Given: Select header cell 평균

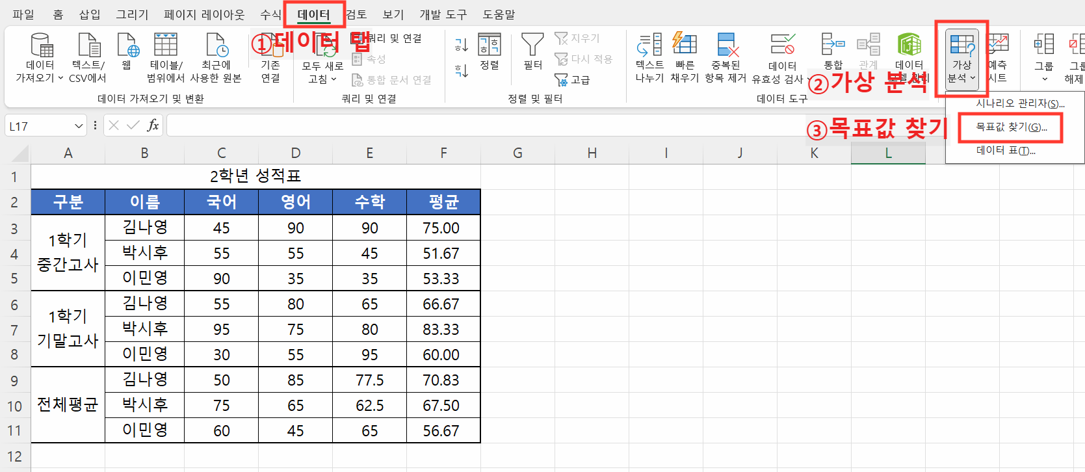Looking at the screenshot, I should tap(443, 202).
